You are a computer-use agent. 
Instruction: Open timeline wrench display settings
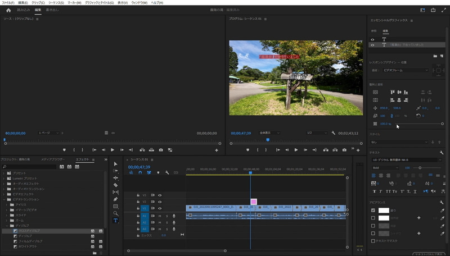click(166, 173)
